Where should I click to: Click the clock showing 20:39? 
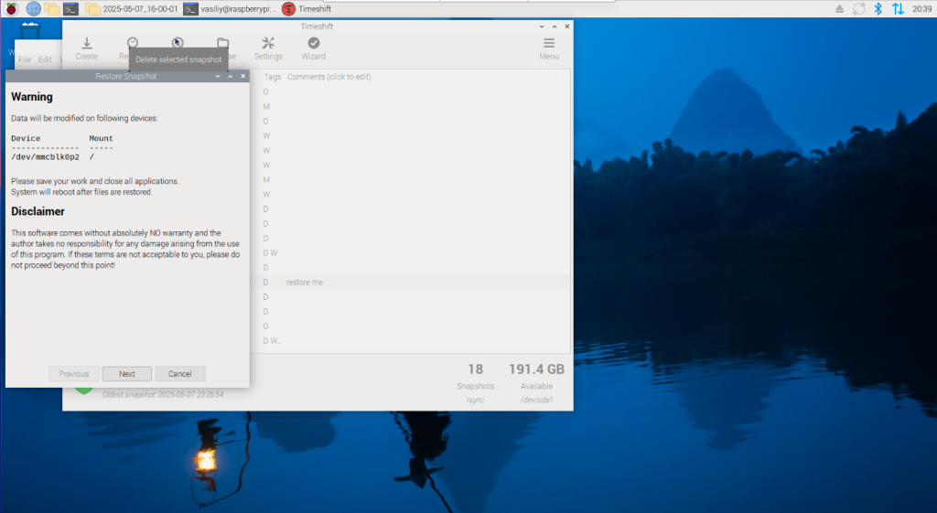coord(921,9)
